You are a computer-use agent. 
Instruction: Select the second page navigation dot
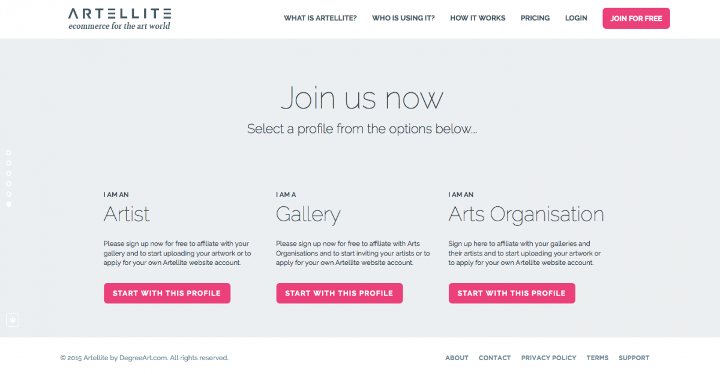click(x=8, y=163)
